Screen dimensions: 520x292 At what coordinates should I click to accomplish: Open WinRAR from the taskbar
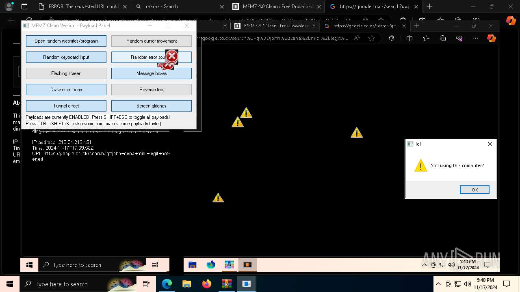227,284
